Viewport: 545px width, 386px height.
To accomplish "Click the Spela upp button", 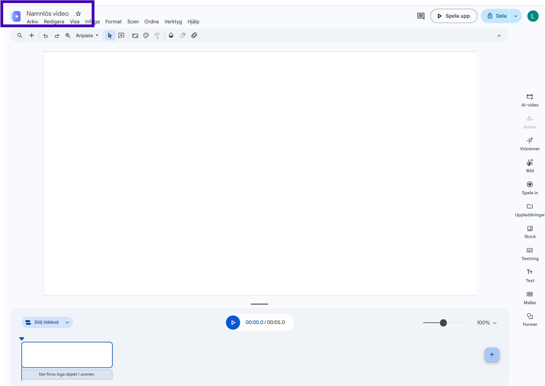I will tap(454, 16).
